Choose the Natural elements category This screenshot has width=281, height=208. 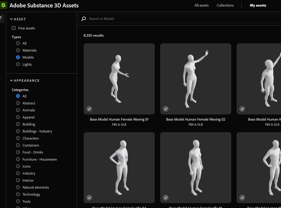18,187
